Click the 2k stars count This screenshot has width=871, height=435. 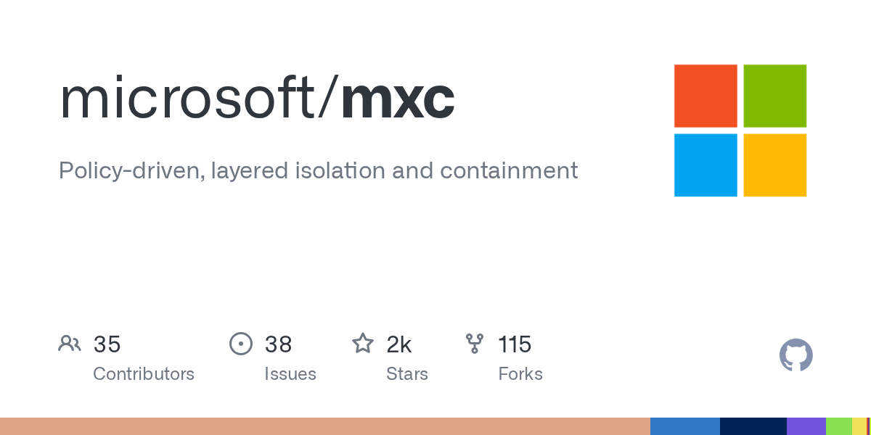pos(399,344)
